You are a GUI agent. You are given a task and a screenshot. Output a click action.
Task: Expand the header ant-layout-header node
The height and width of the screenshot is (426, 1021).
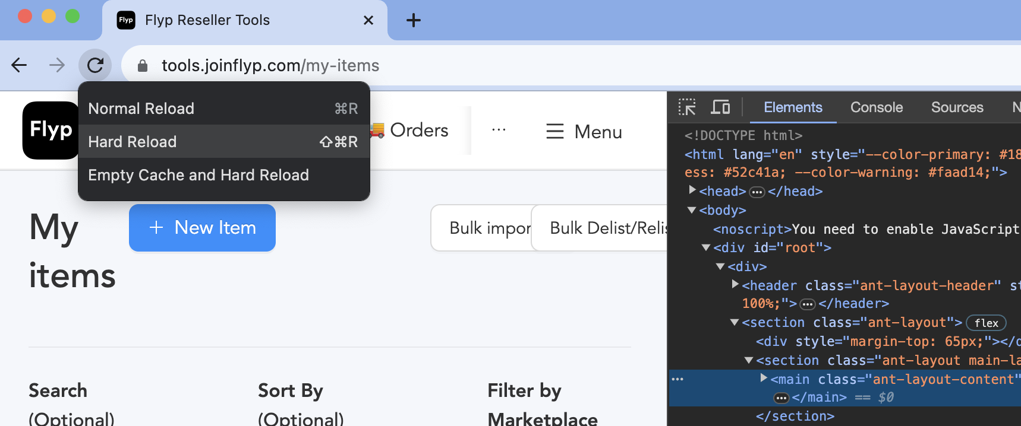click(x=735, y=285)
